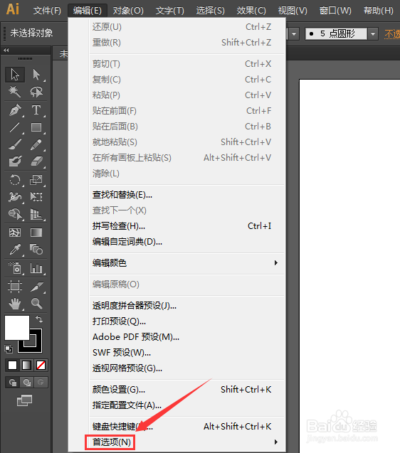400x453 pixels.
Task: Select the Scale tool
Action: tap(36, 180)
